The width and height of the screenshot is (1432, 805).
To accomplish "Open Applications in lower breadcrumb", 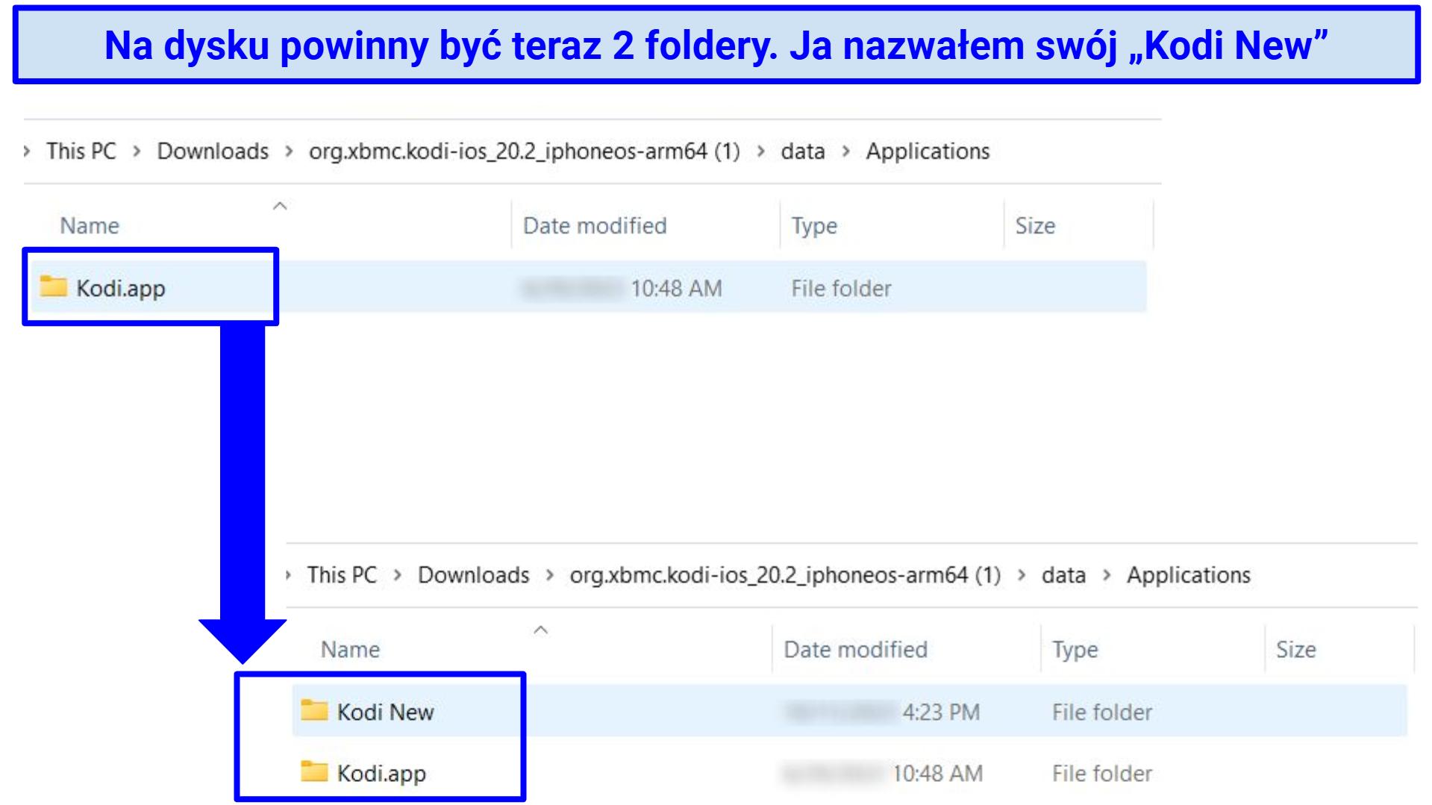I will [1189, 575].
